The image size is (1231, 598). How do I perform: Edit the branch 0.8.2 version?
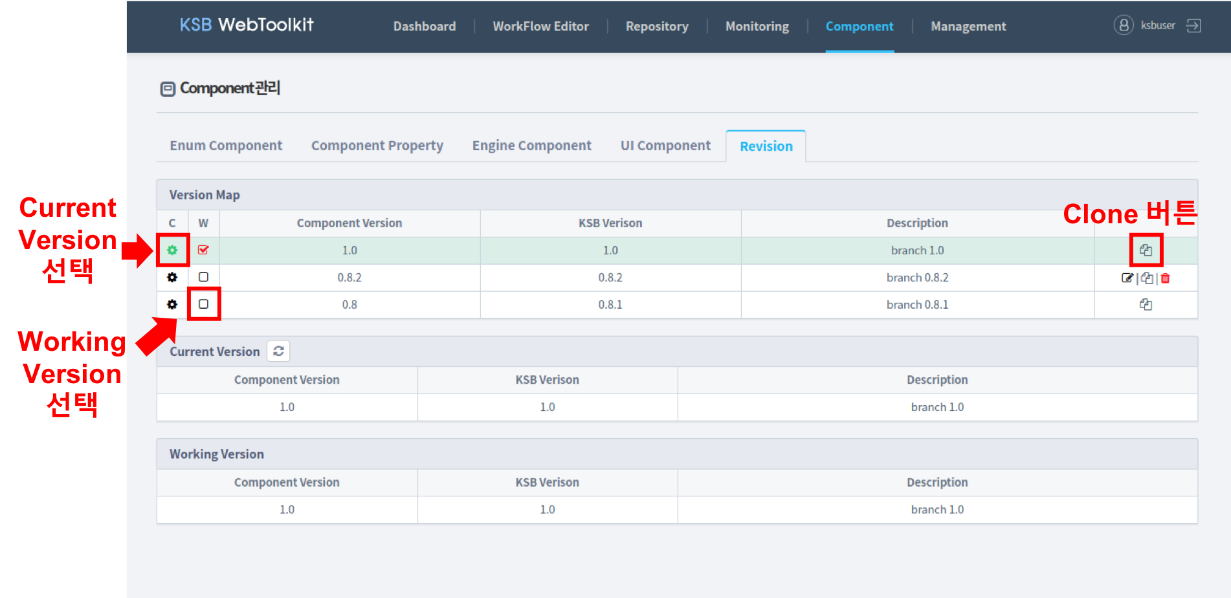(x=1127, y=278)
